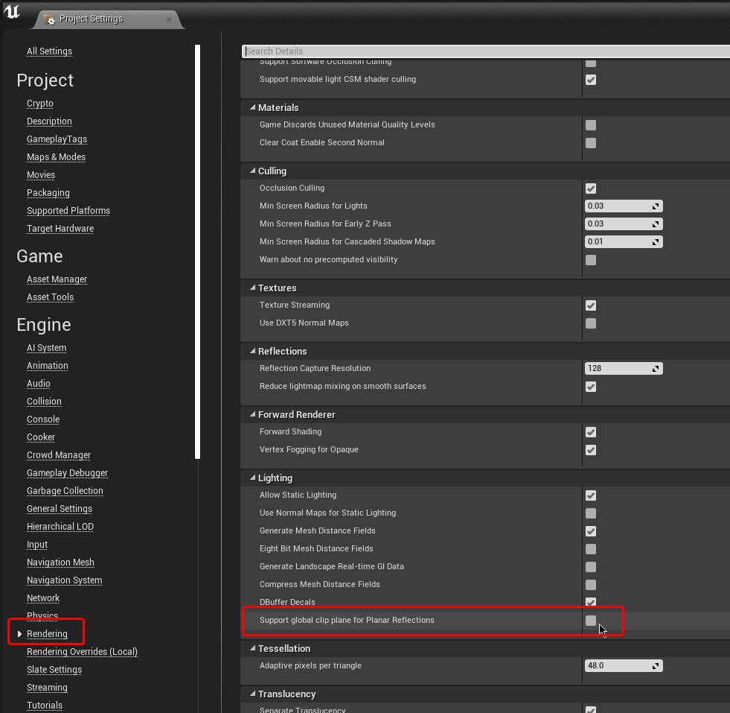Enable Use DXT5 Normal Maps
Image resolution: width=730 pixels, height=713 pixels.
coord(591,323)
